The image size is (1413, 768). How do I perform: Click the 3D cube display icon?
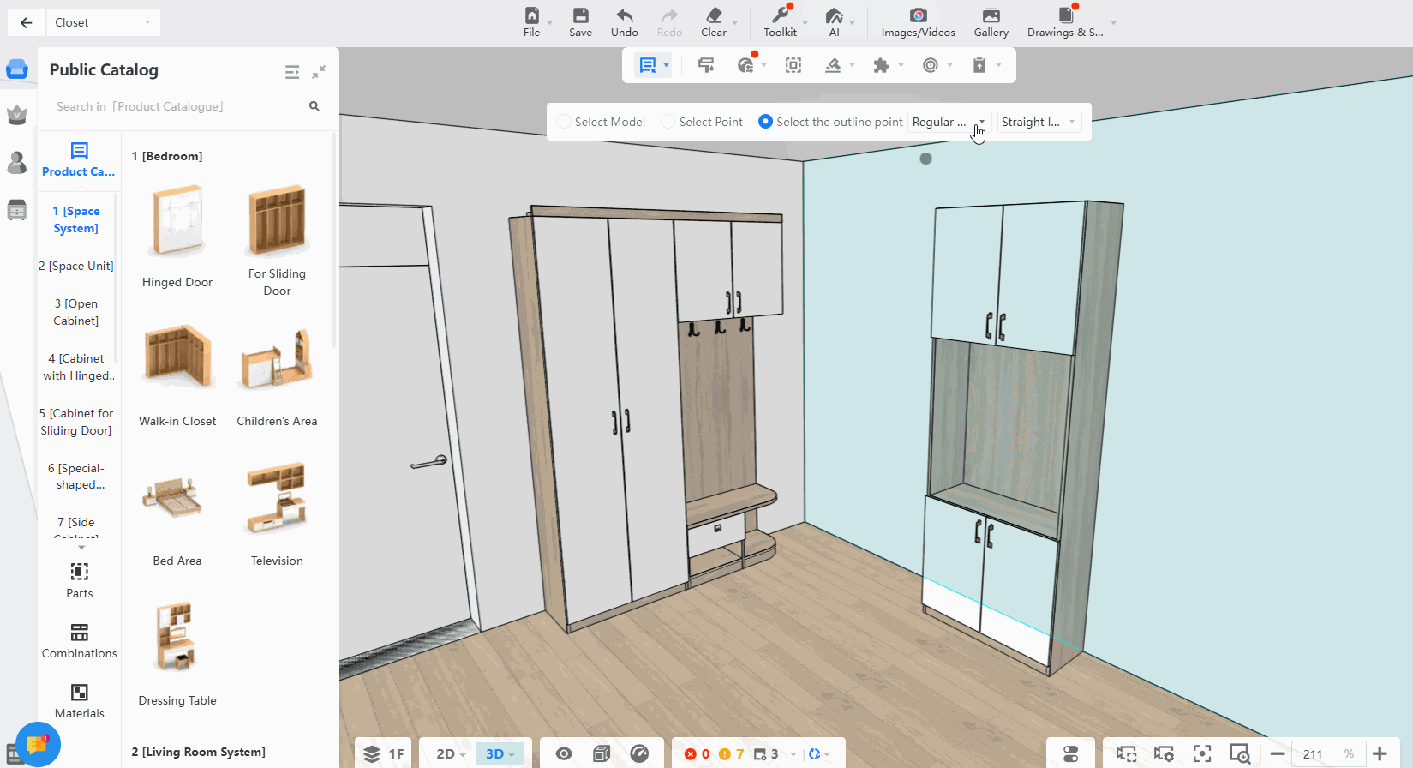[602, 753]
